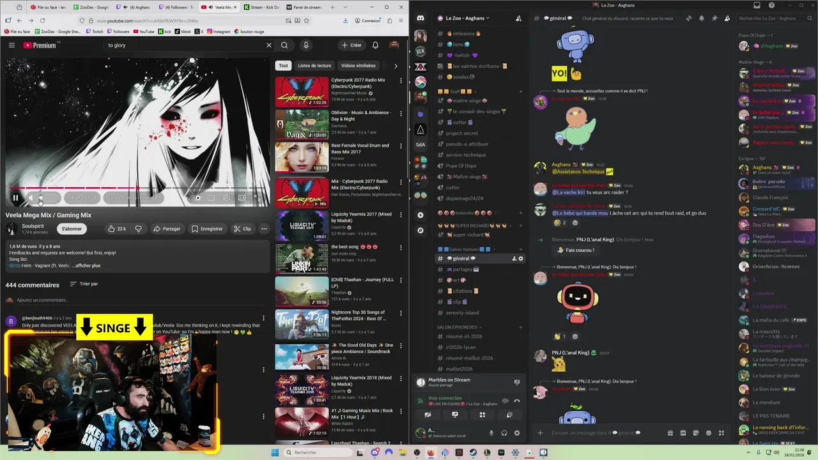Like the video with 22 k thumbs-up
Viewport: 818px width, 460px height.
[117, 229]
